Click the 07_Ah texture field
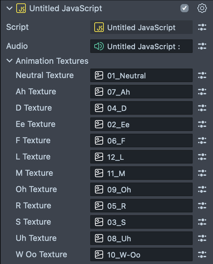Viewport: 213px width, 264px height. pyautogui.click(x=141, y=92)
